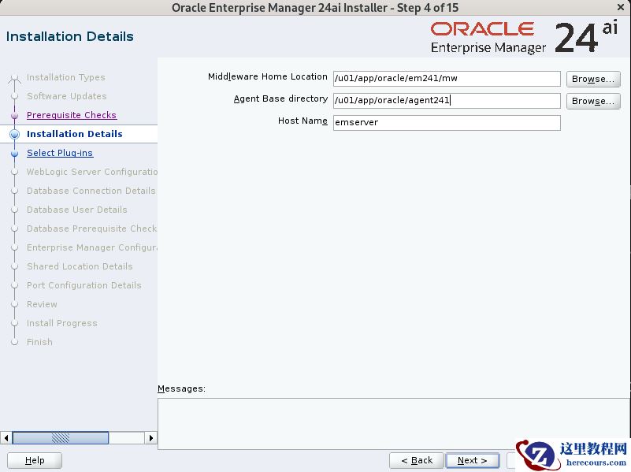Click the Finish step
The image size is (631, 472).
39,342
